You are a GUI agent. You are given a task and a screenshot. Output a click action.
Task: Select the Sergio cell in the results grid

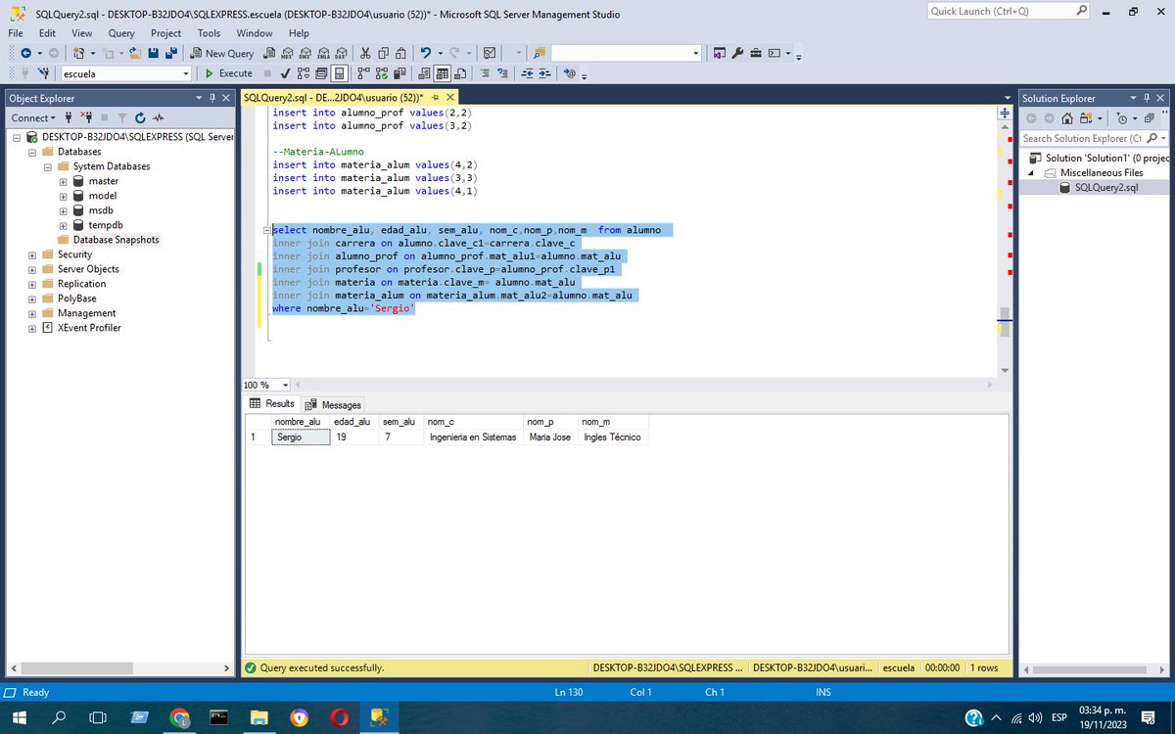[x=299, y=436]
